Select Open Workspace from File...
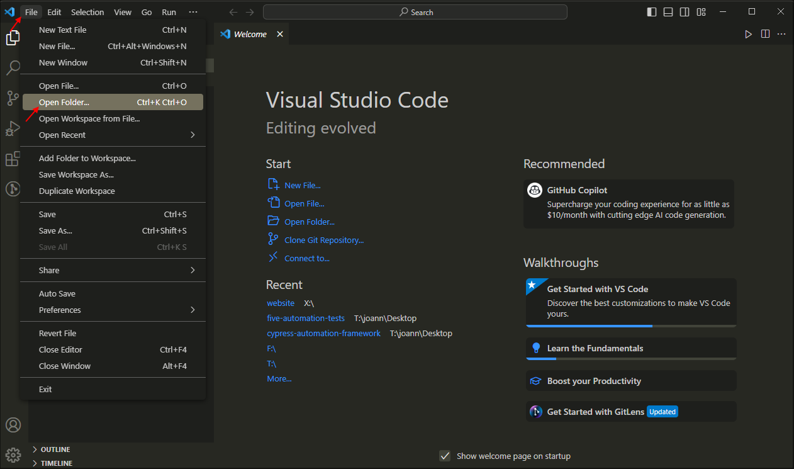Screen dimensions: 794x469 tap(113, 118)
